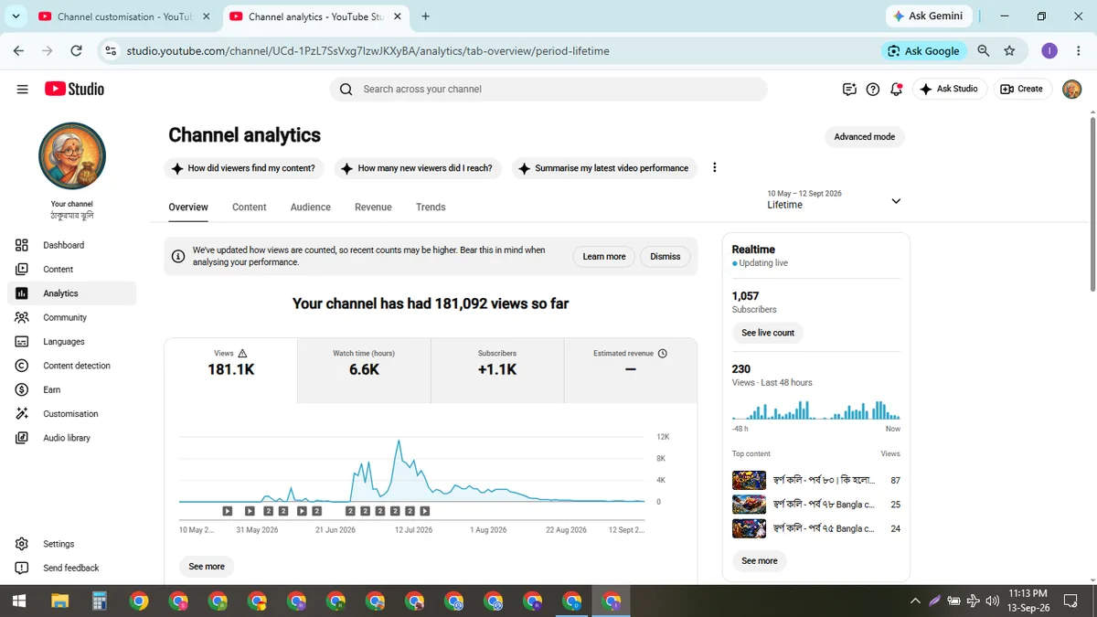Viewport: 1097px width, 617px height.
Task: Expand the Lifetime date range dropdown
Action: coord(834,200)
